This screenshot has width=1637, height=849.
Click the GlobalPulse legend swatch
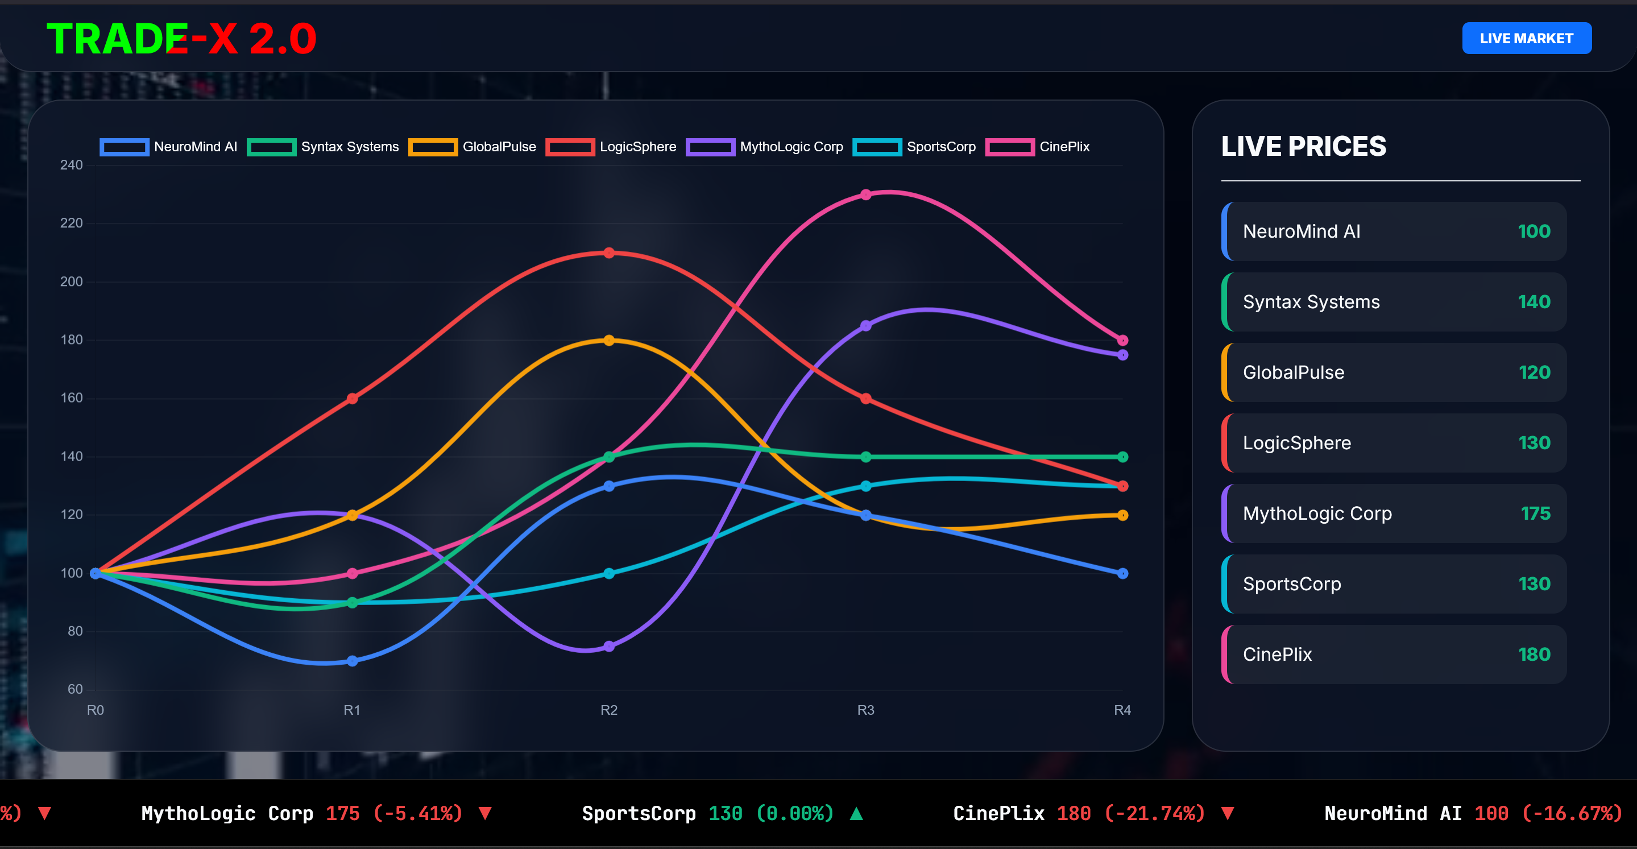(434, 147)
